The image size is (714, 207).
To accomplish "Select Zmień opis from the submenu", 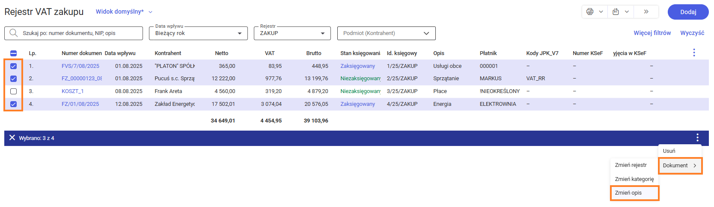I will pyautogui.click(x=628, y=193).
